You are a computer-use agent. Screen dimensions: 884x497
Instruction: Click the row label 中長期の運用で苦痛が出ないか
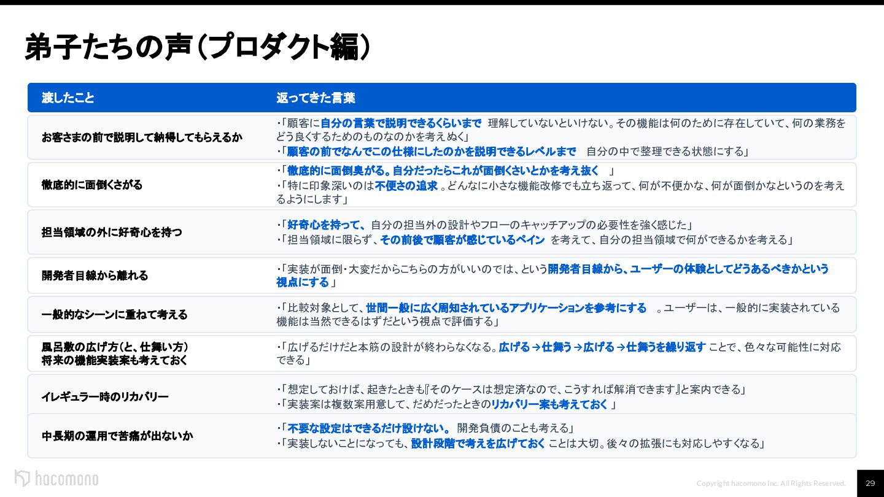click(x=117, y=436)
